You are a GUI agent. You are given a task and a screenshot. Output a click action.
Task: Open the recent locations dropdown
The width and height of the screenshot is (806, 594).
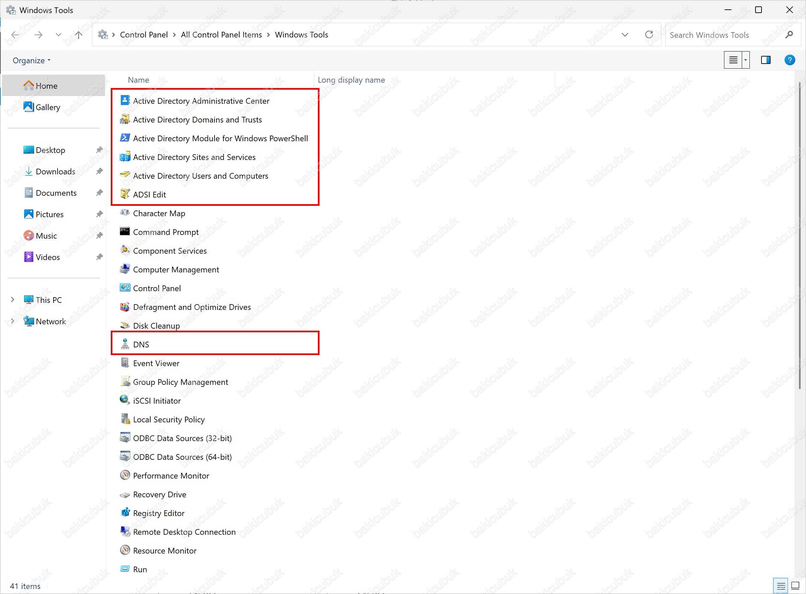(58, 34)
